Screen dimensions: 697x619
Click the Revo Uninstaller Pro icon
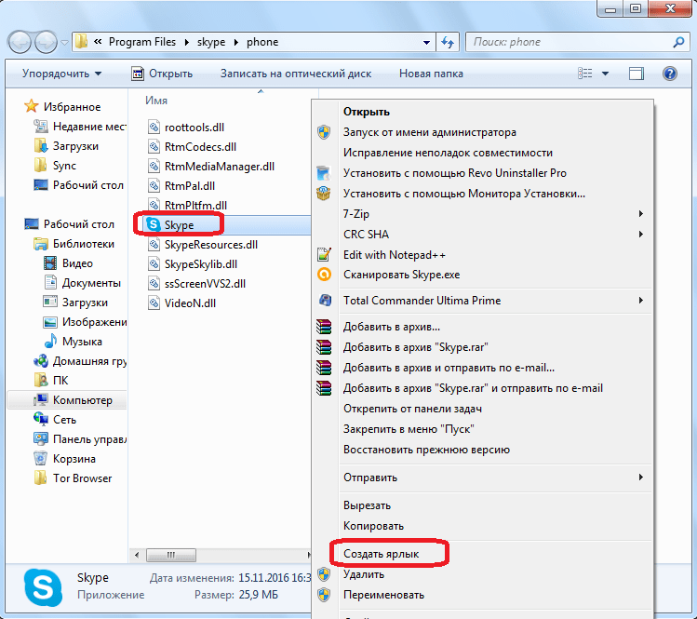click(324, 172)
